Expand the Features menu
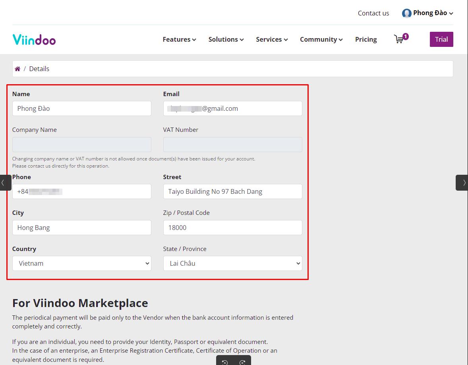 [180, 39]
